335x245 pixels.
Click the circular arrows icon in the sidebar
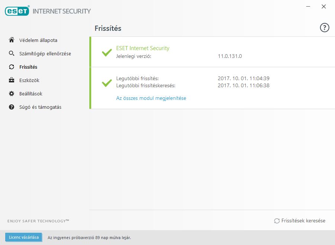(x=12, y=67)
